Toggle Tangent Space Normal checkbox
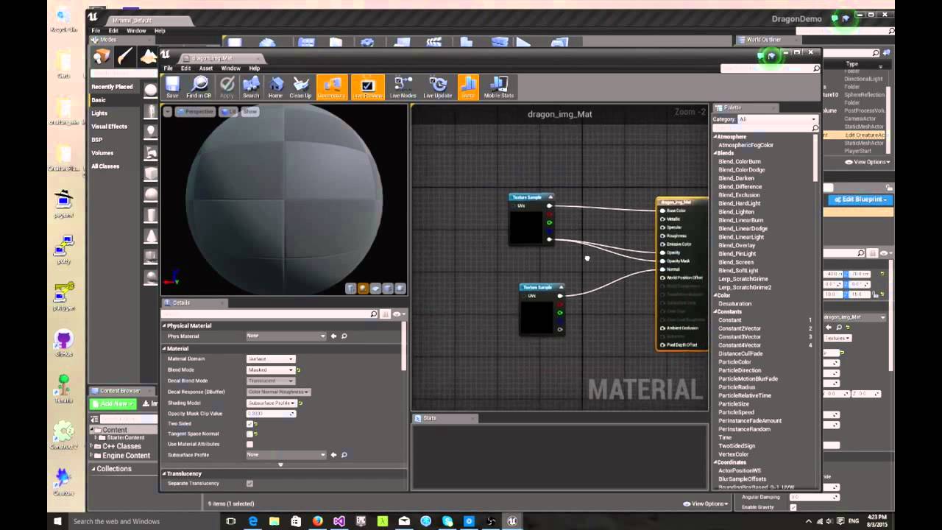The height and width of the screenshot is (530, 942). [x=249, y=434]
